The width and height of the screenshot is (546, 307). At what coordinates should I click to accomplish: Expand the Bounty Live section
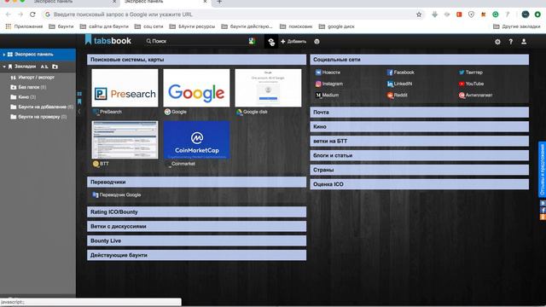[197, 240]
